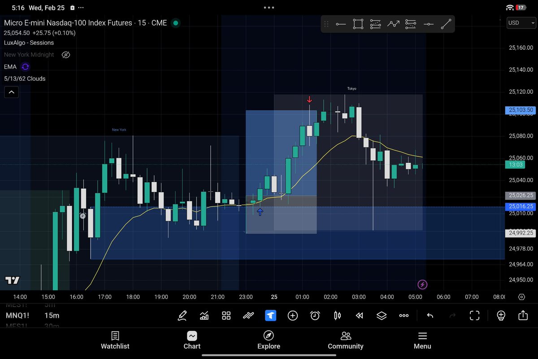This screenshot has width=538, height=359.
Task: Tap the 15m timeframe label
Action: (52, 316)
